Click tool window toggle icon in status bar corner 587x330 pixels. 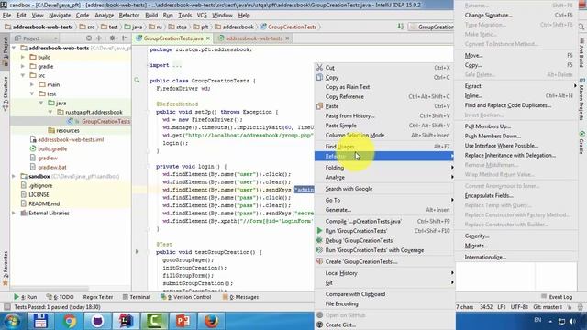6,307
